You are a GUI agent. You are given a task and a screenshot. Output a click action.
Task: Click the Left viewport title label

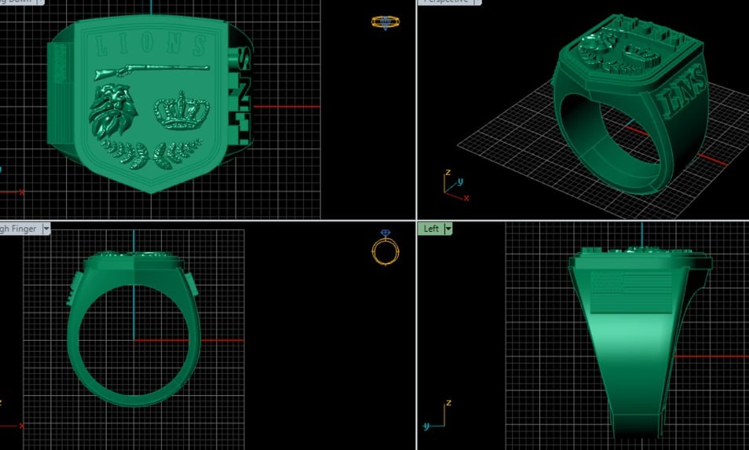431,229
